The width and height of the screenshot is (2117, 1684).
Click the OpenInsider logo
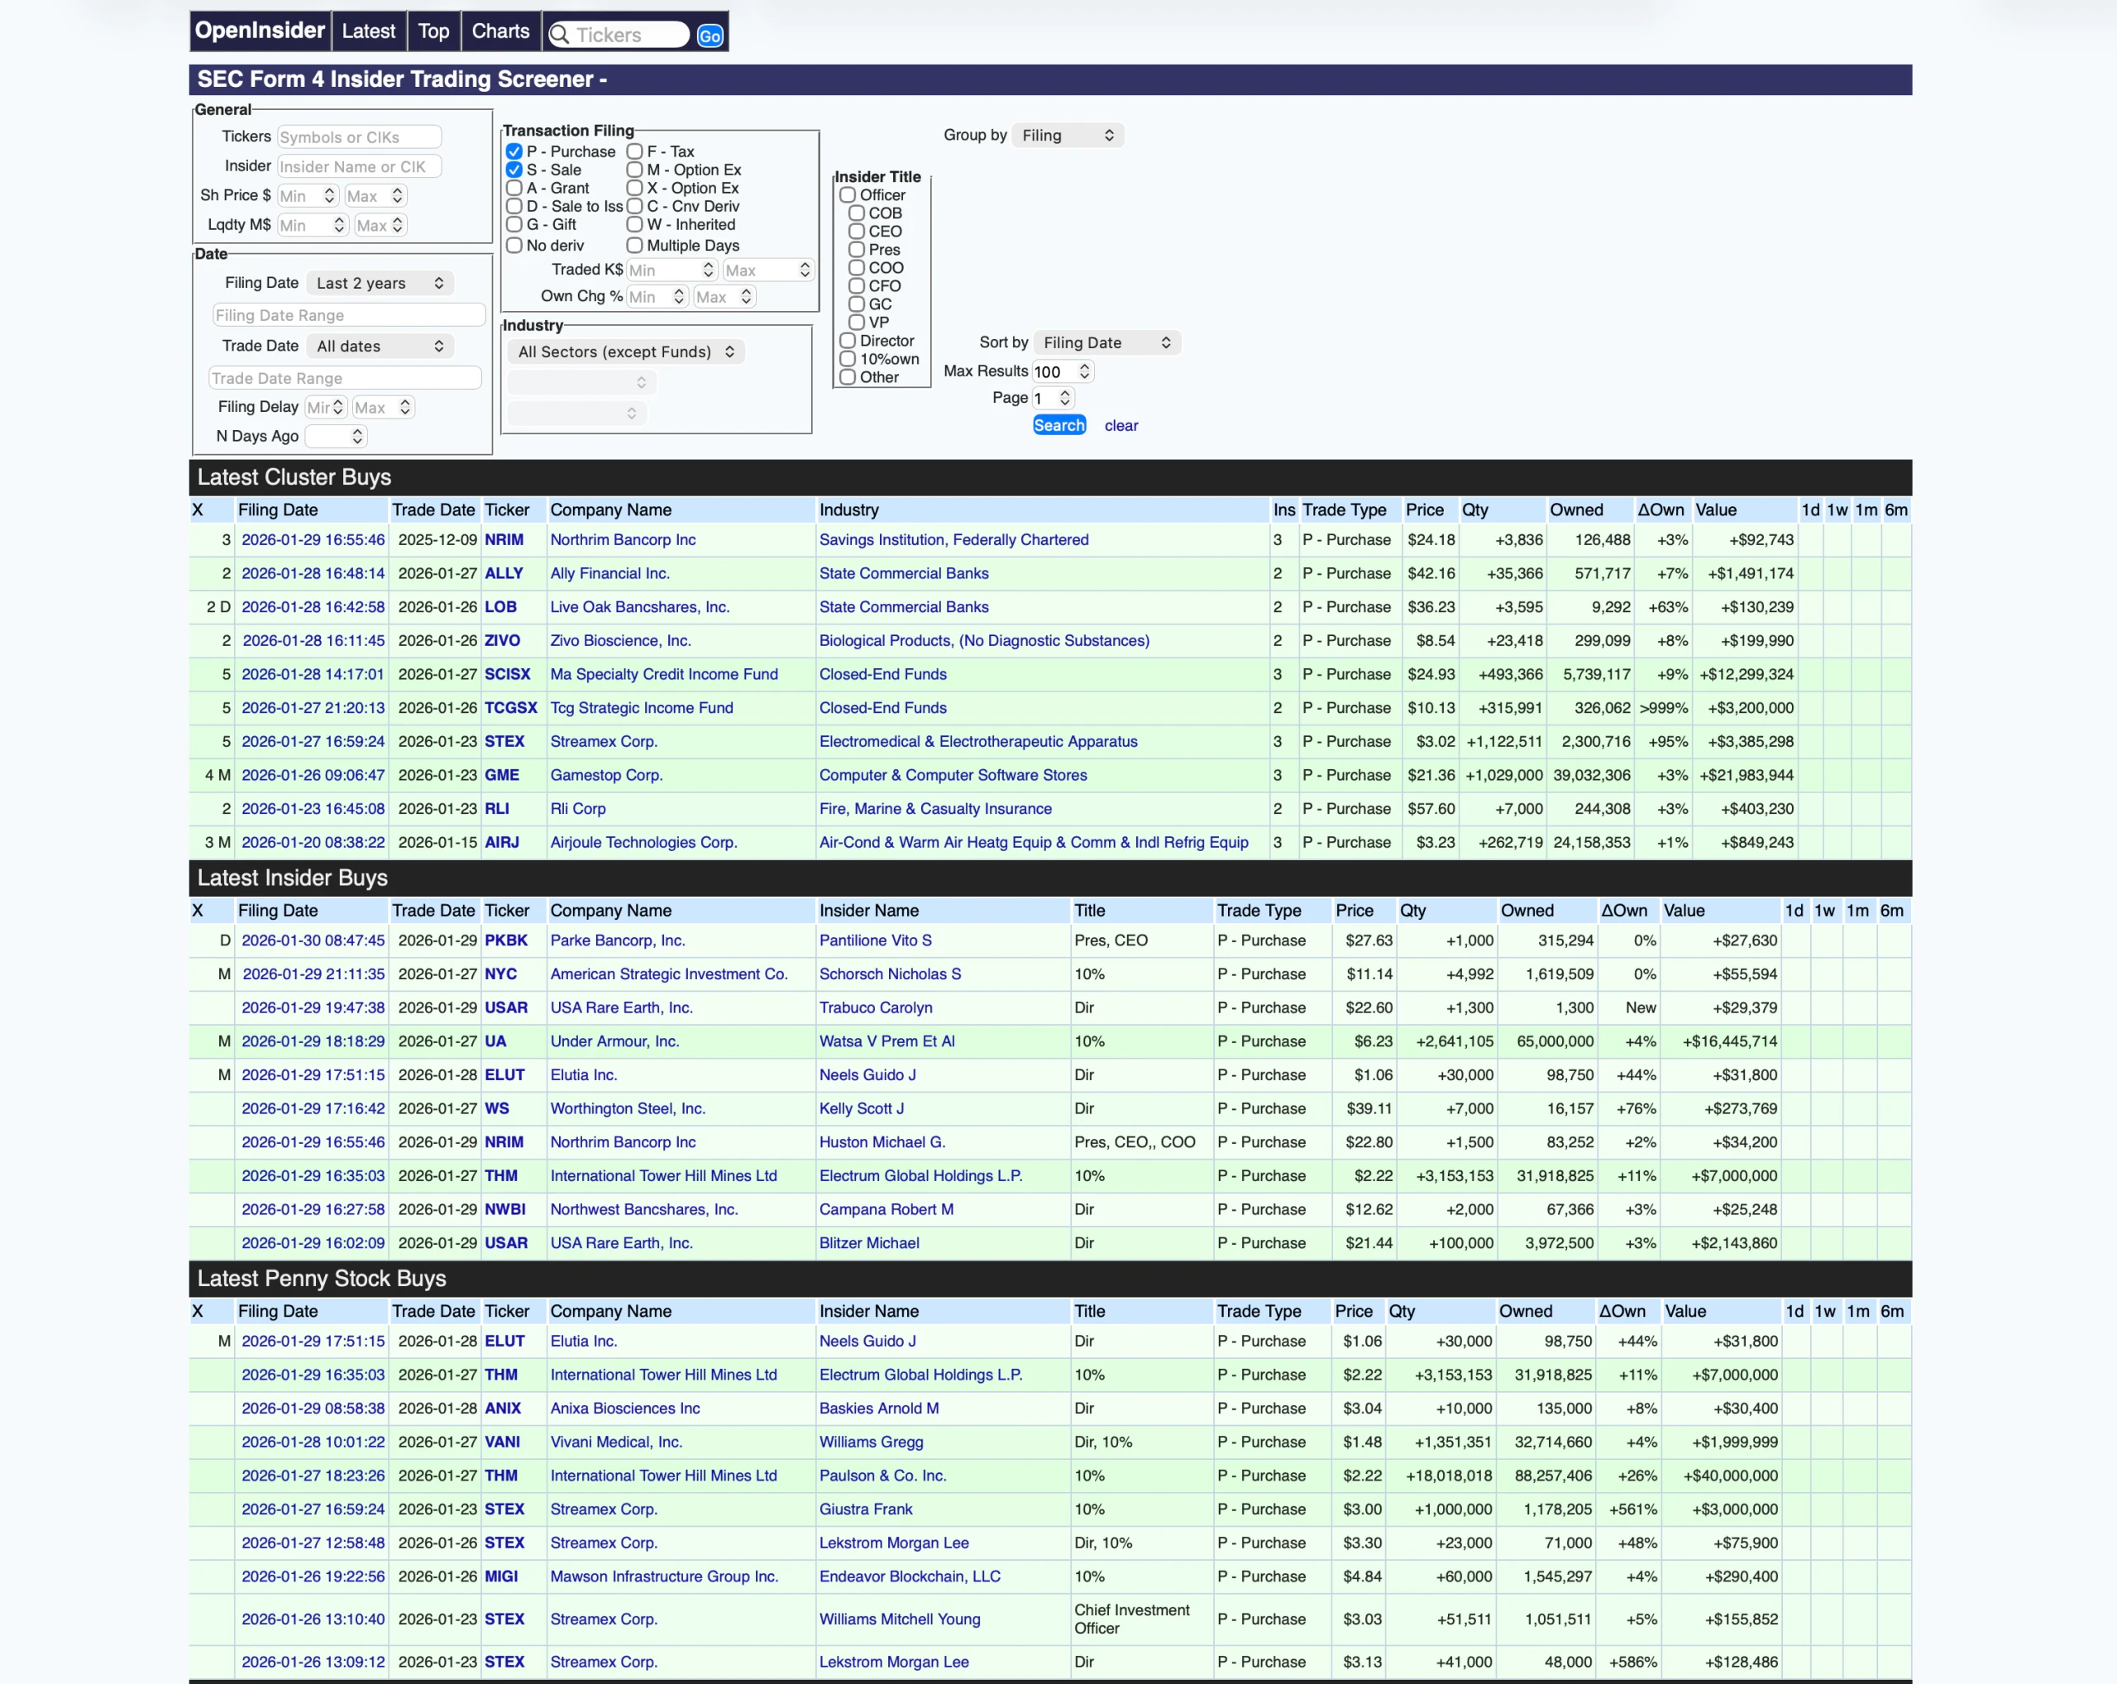[260, 31]
